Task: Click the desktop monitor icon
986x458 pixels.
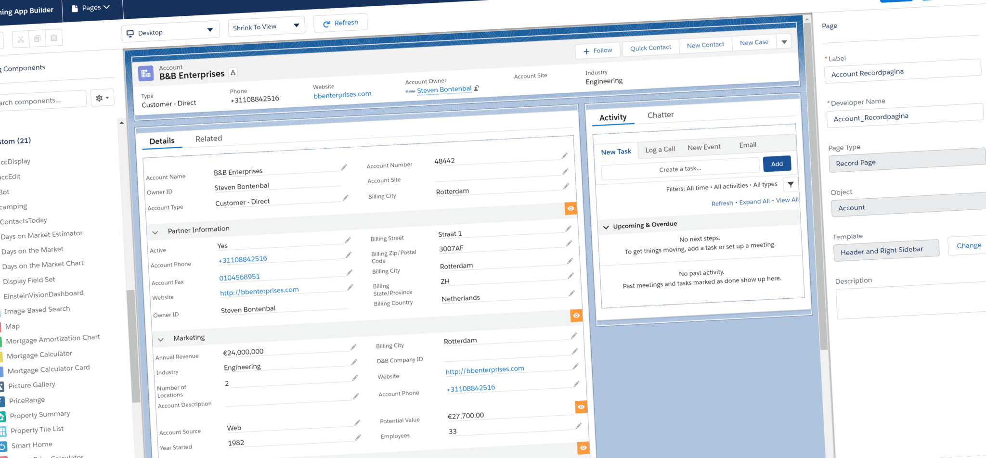Action: pyautogui.click(x=130, y=34)
